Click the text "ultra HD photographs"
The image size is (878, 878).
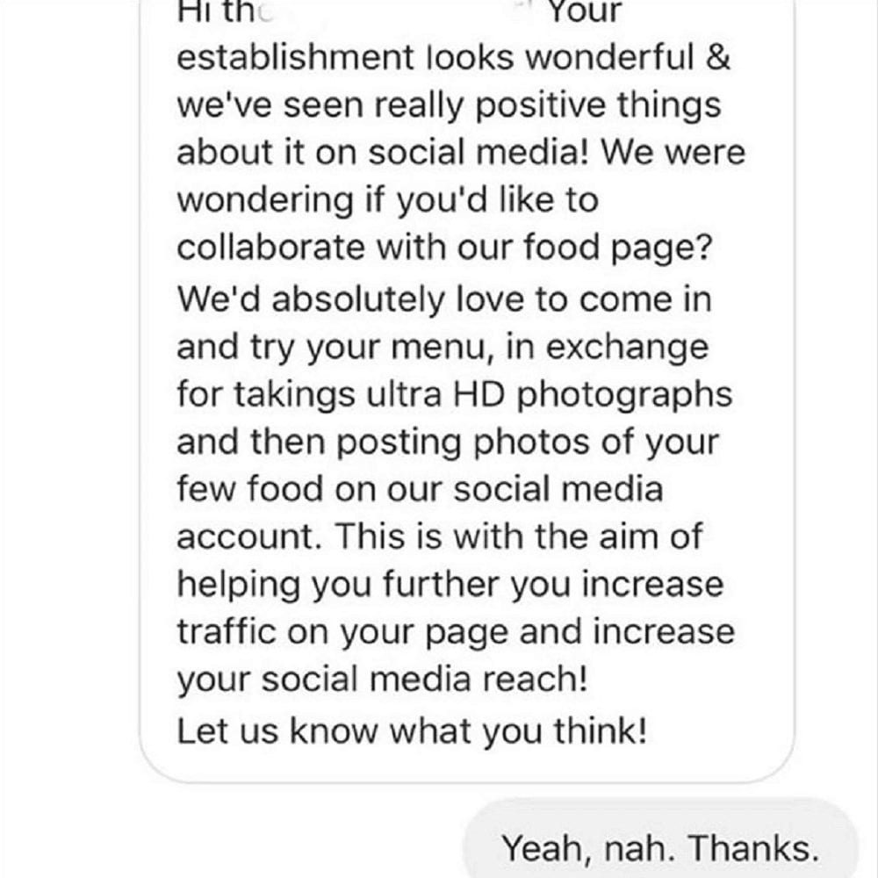[550, 394]
